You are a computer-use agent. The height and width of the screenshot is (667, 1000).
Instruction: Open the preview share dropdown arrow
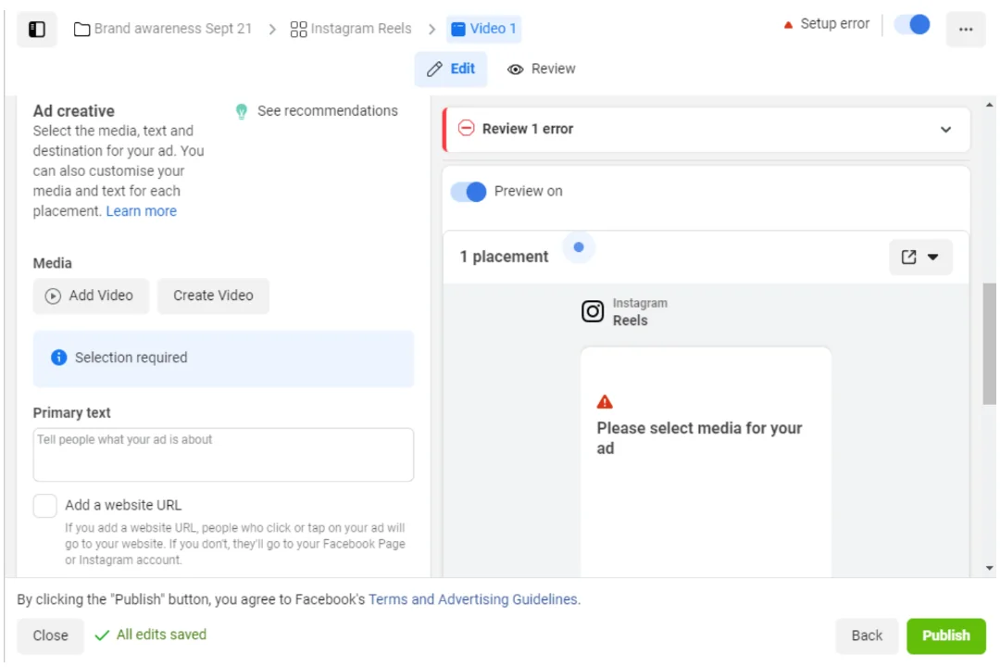932,258
